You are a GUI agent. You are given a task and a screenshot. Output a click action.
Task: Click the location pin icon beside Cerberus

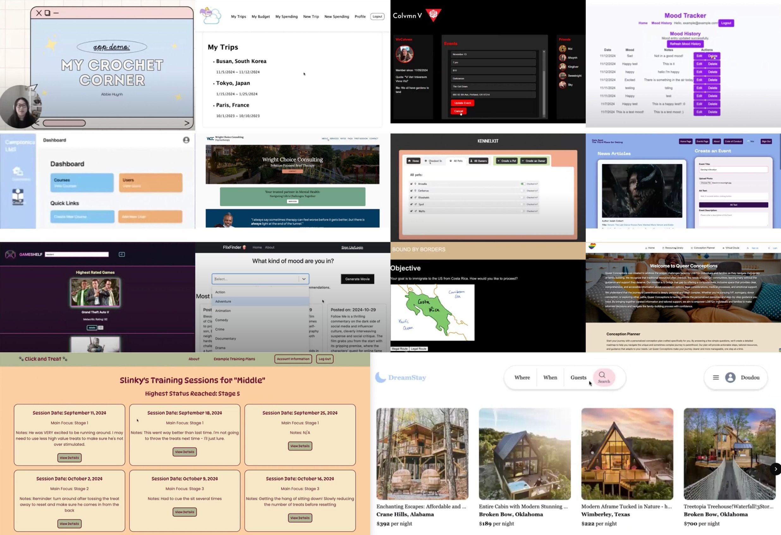click(x=416, y=191)
